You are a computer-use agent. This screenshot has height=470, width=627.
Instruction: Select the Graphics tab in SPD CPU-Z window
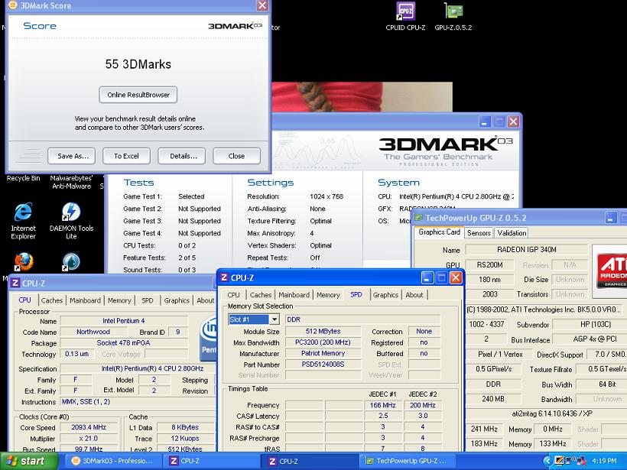[x=385, y=294]
